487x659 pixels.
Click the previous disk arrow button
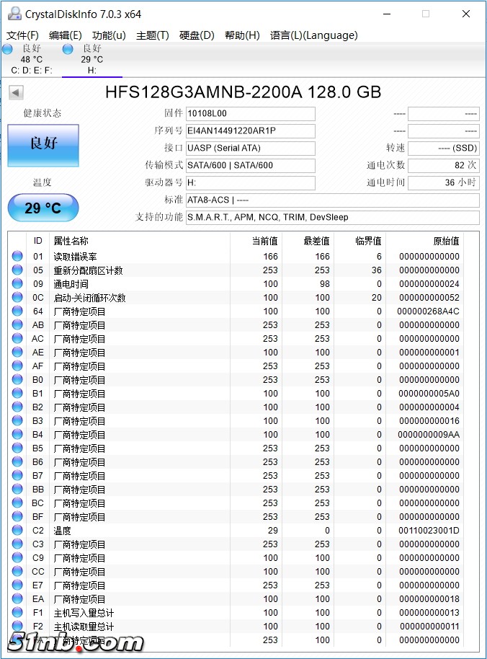coord(16,92)
